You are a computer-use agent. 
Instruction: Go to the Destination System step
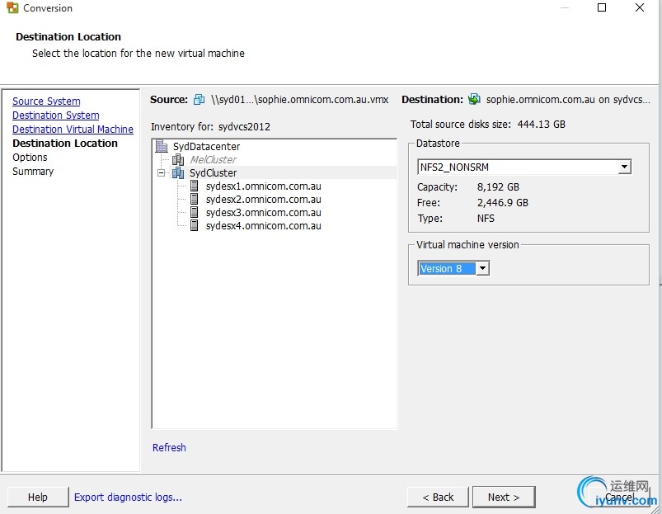tap(56, 116)
